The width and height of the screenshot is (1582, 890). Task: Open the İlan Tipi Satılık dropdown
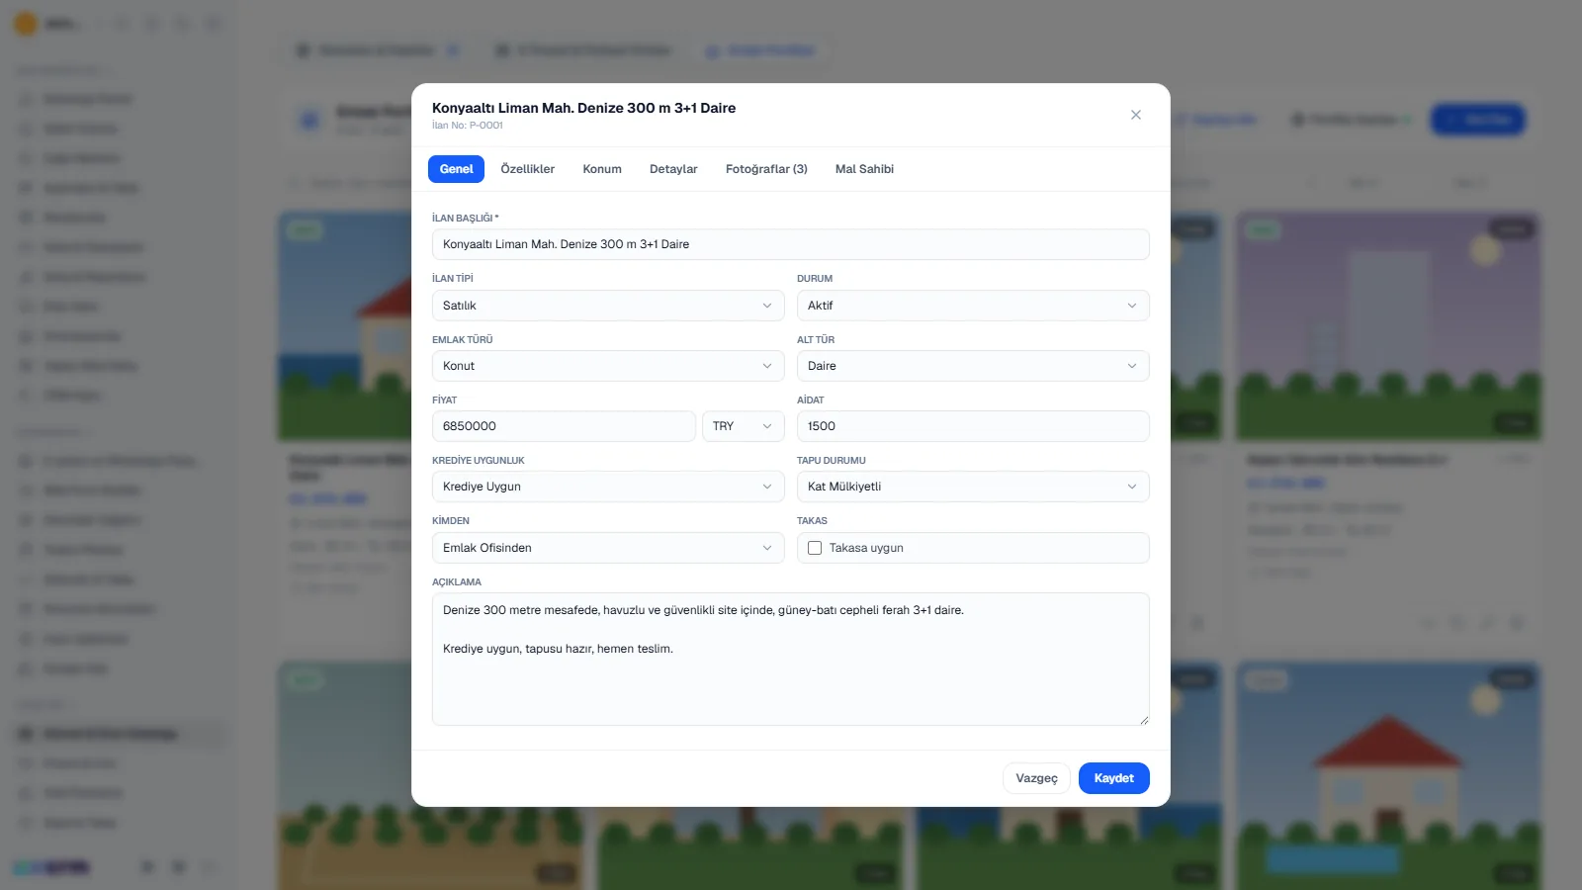[x=608, y=306]
